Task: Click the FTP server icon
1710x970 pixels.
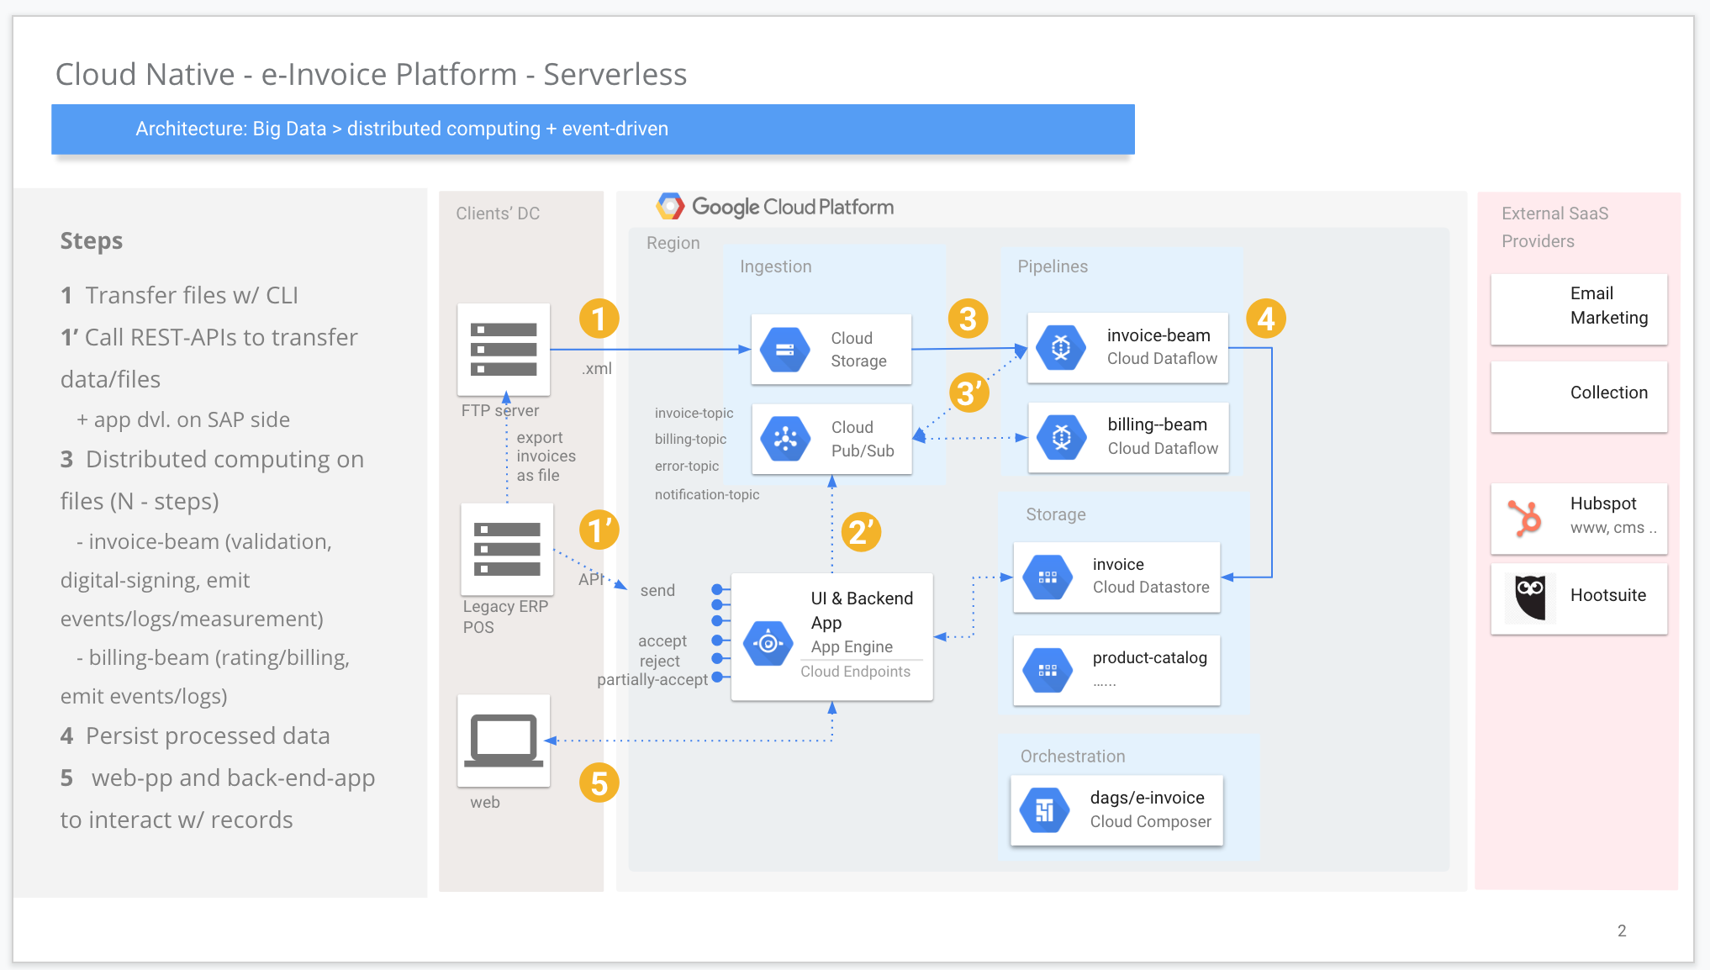Action: 504,349
